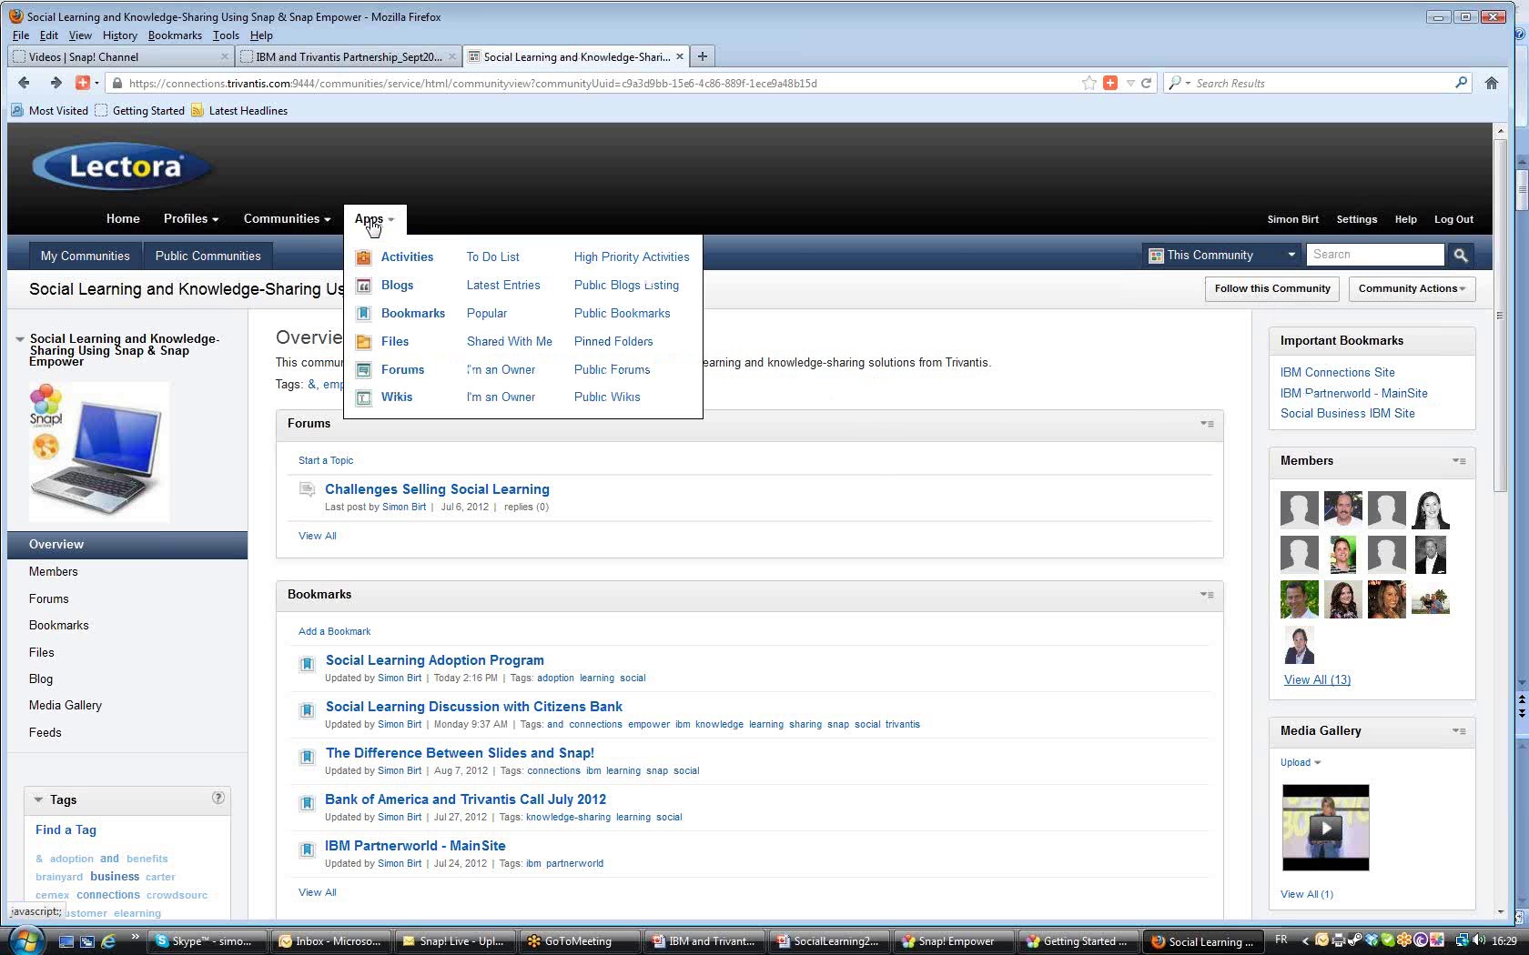Open the Bookmarks widget actions menu

(1207, 595)
